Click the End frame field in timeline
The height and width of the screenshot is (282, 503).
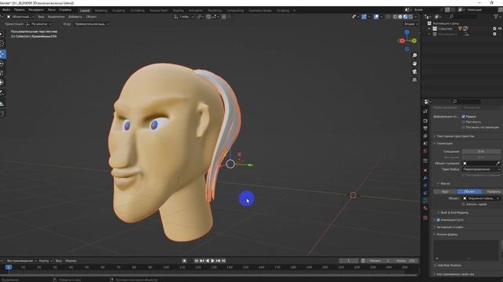406,261
